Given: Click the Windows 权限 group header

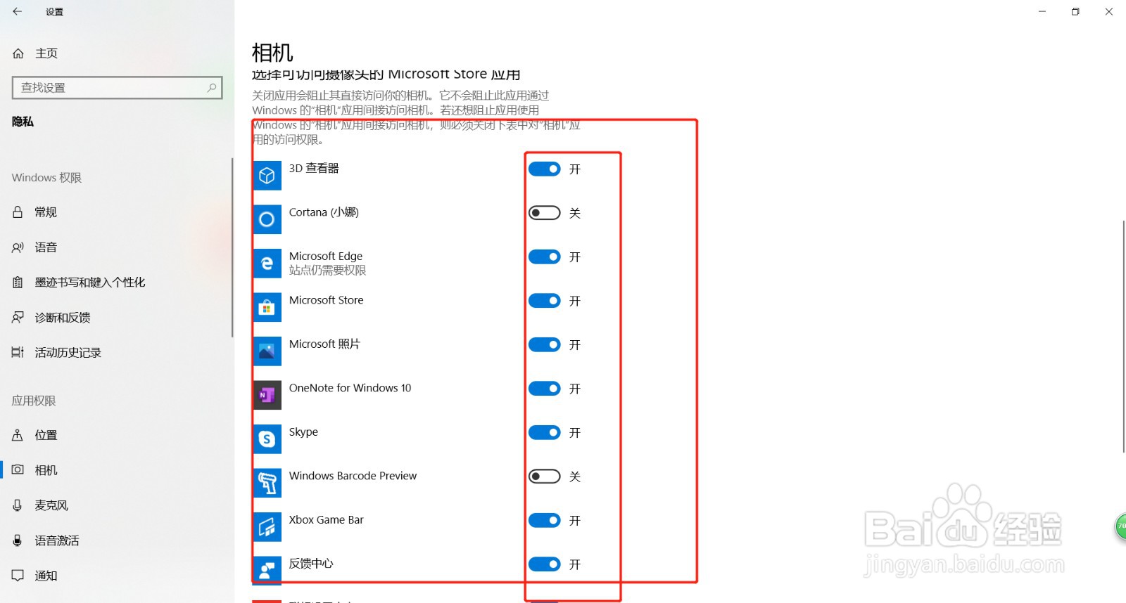Looking at the screenshot, I should pos(46,178).
